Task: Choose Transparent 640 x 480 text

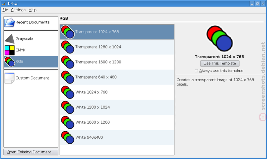Action: coord(96,77)
